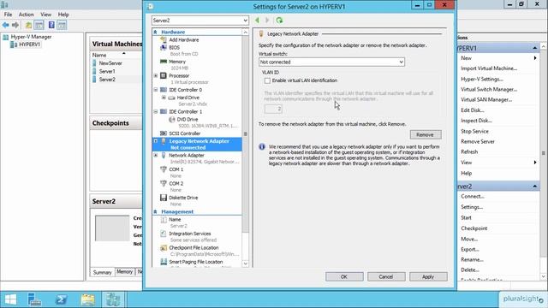
Task: Open the Help menu
Action: [x=63, y=15]
